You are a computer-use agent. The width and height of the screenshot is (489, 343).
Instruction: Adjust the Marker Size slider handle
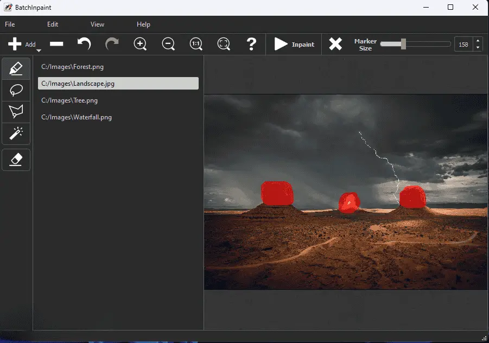pos(404,44)
